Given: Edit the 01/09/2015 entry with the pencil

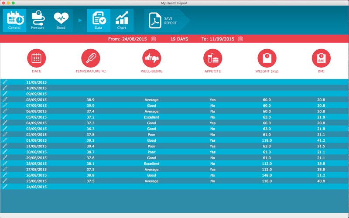Looking at the screenshot, I should (5, 140).
